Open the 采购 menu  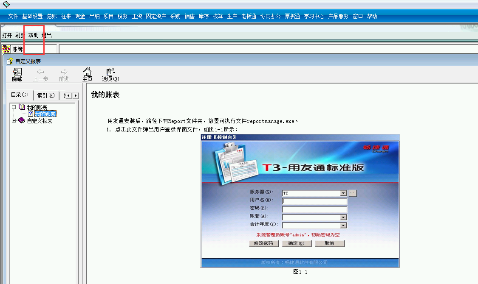175,17
